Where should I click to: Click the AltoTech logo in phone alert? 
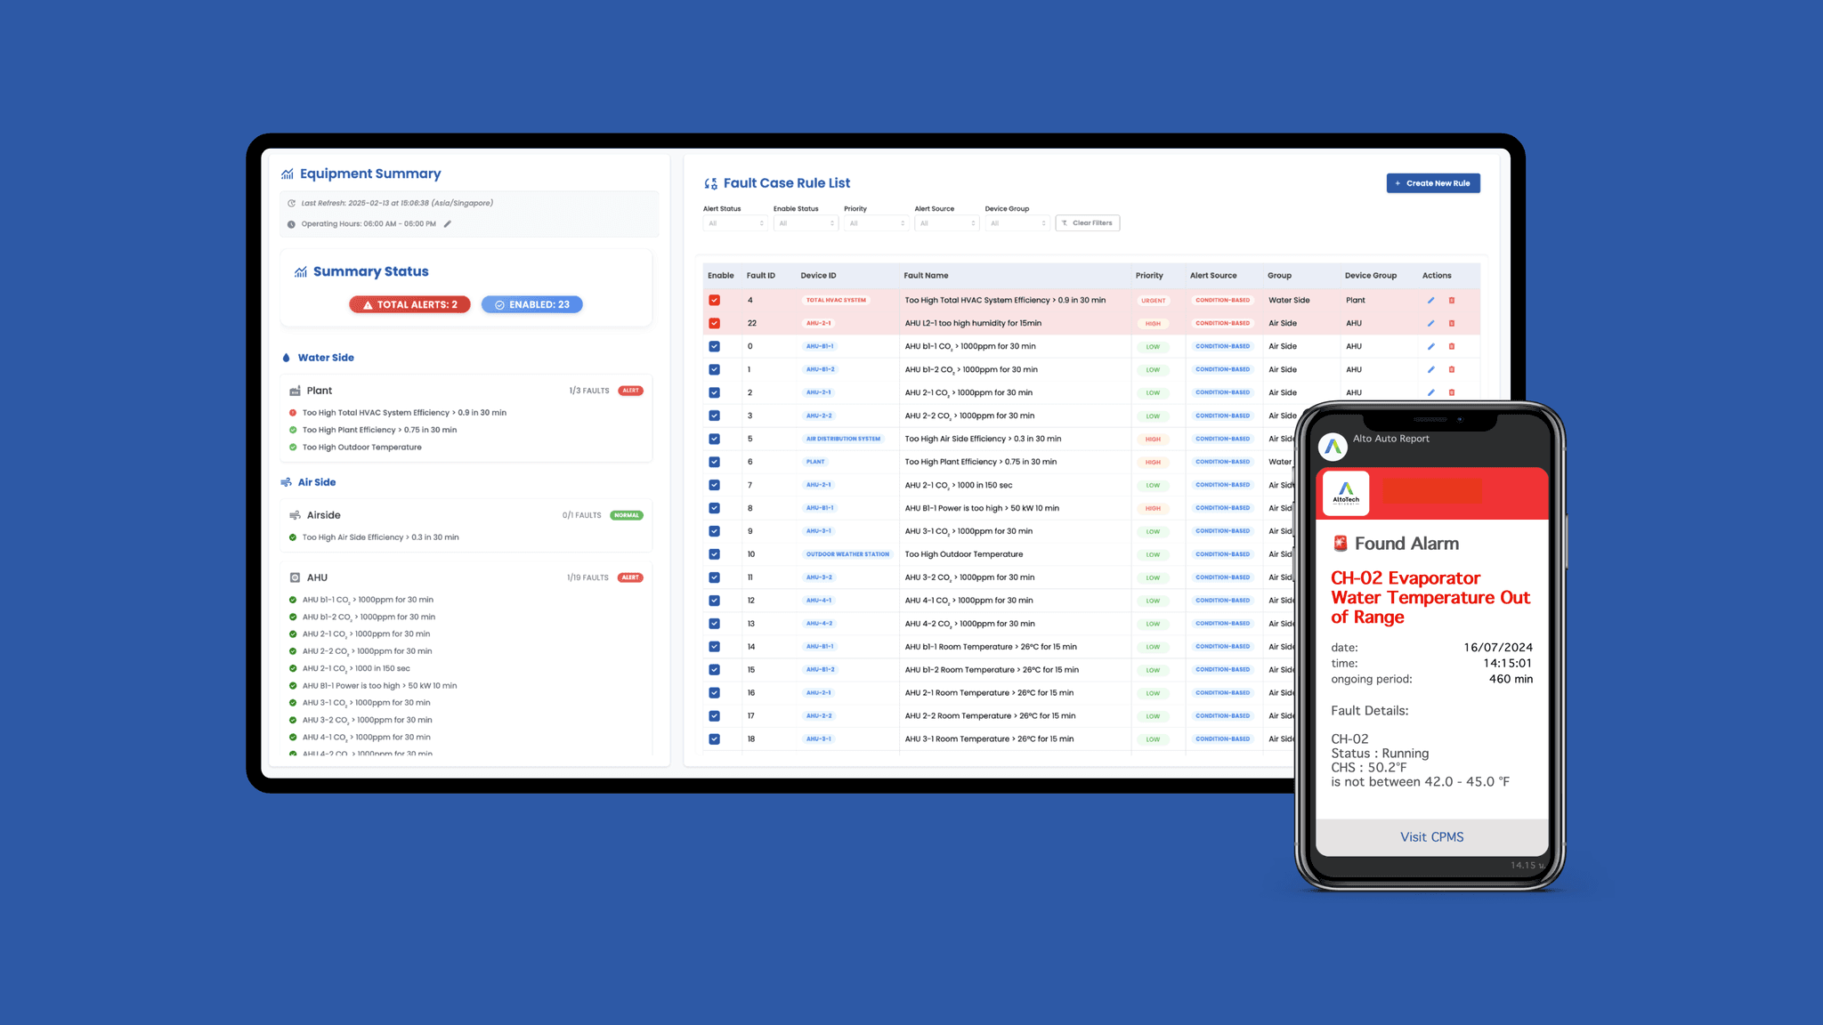pyautogui.click(x=1346, y=493)
